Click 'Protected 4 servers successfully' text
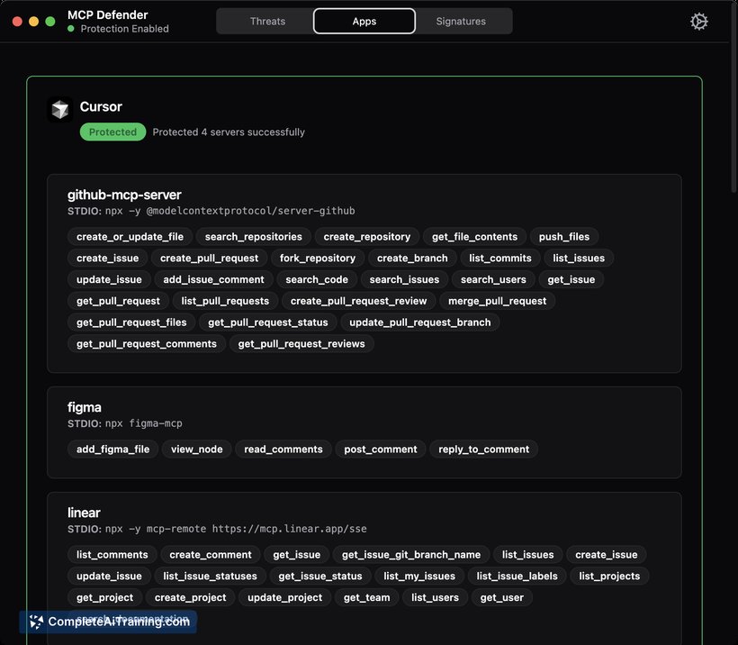The image size is (738, 645). [229, 132]
